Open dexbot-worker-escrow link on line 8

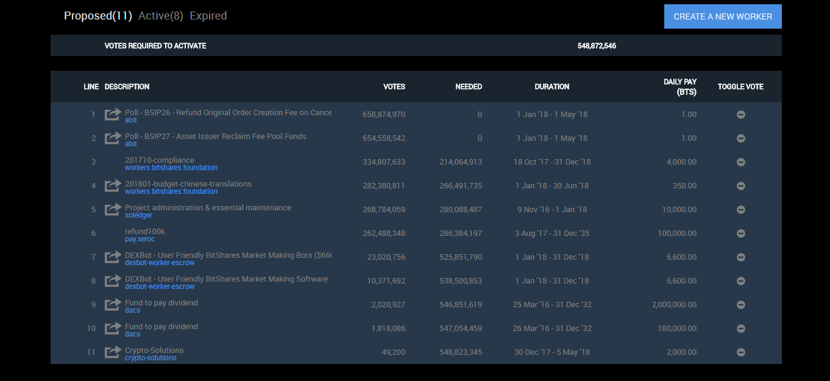coord(160,287)
